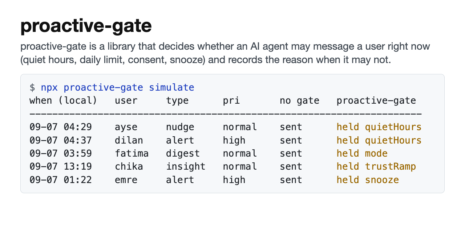Click the proactive-gate heading

click(x=86, y=26)
